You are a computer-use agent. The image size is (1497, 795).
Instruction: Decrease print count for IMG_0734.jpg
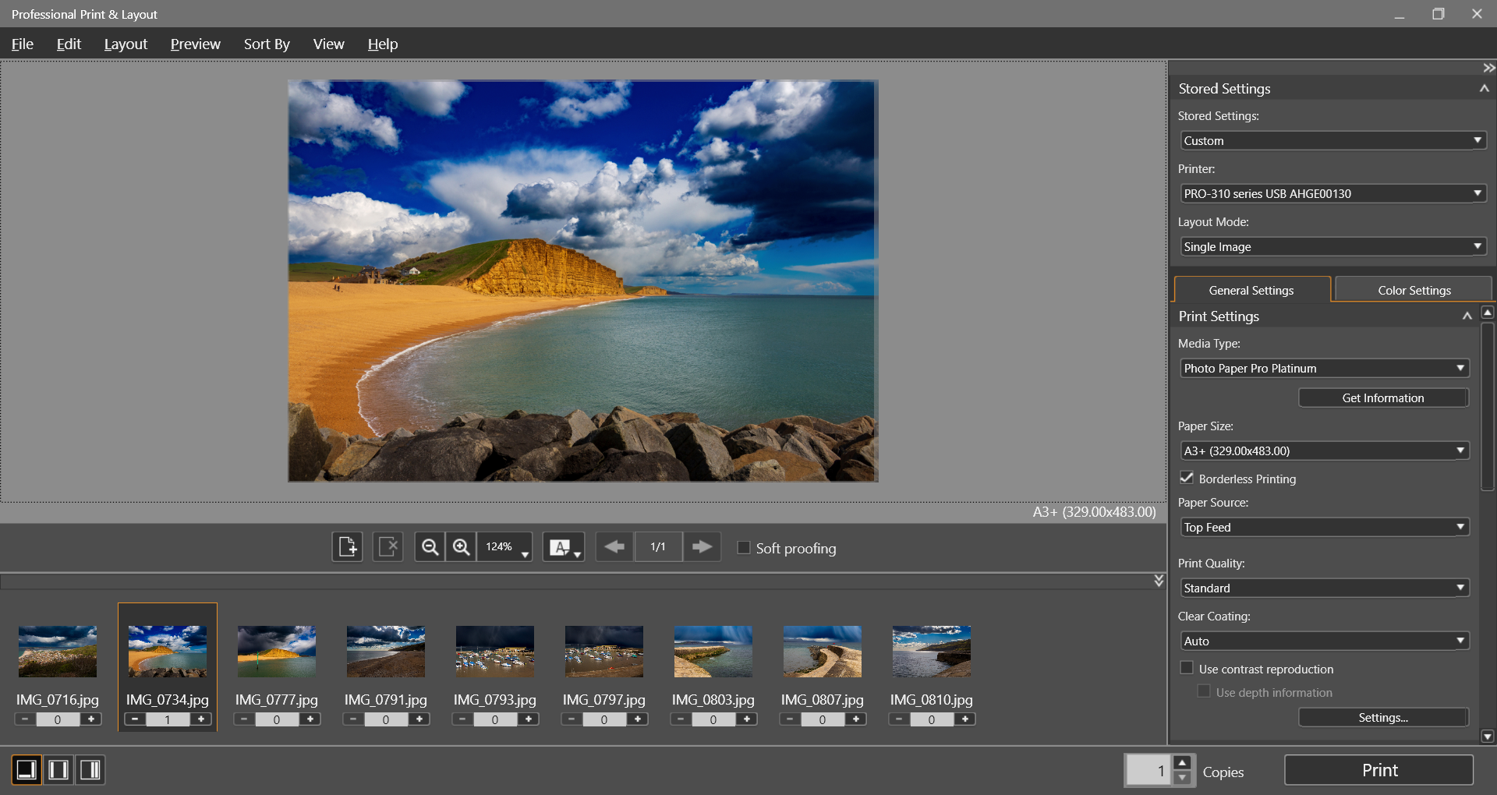(135, 719)
